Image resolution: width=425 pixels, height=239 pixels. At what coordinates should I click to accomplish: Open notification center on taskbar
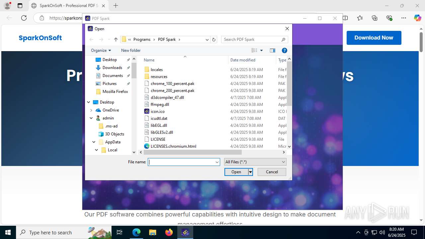point(414,232)
